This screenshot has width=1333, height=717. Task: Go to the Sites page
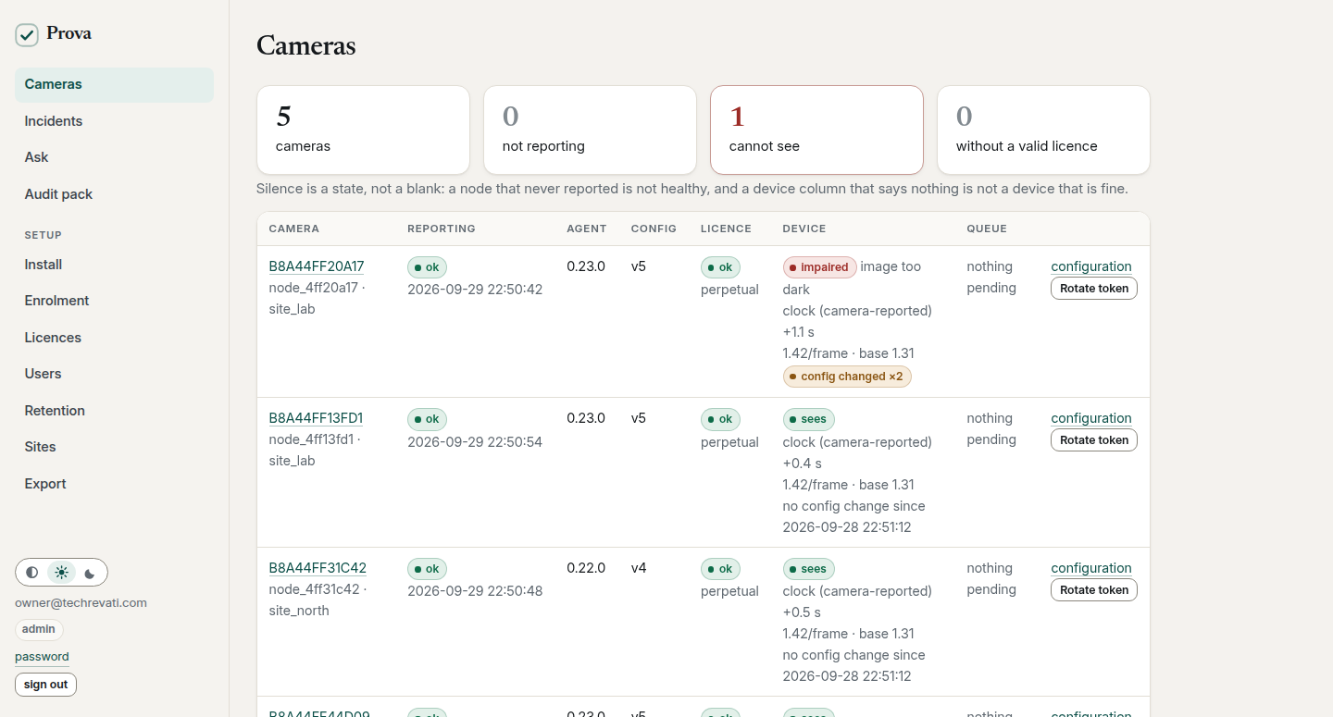point(114,447)
